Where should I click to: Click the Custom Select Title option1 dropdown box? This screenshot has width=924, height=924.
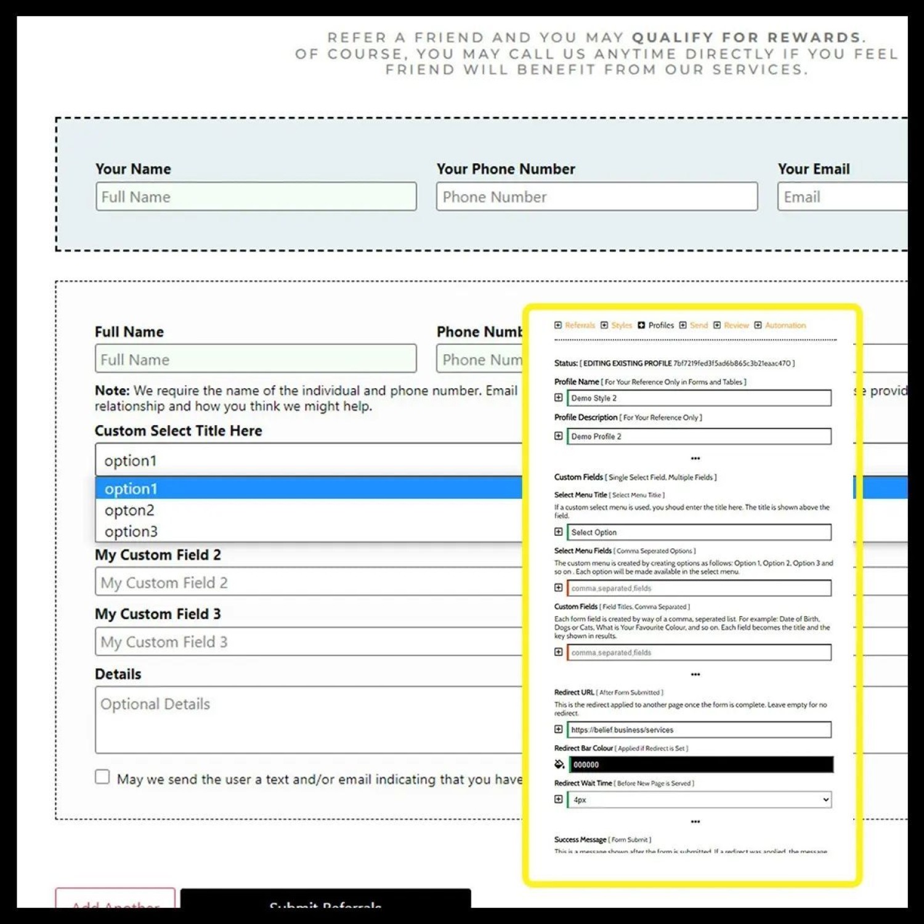pyautogui.click(x=308, y=460)
